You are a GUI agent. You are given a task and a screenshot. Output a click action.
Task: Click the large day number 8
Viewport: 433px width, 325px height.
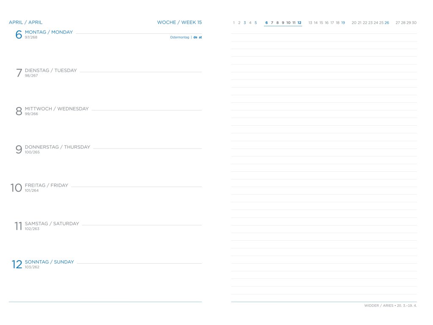(x=19, y=111)
